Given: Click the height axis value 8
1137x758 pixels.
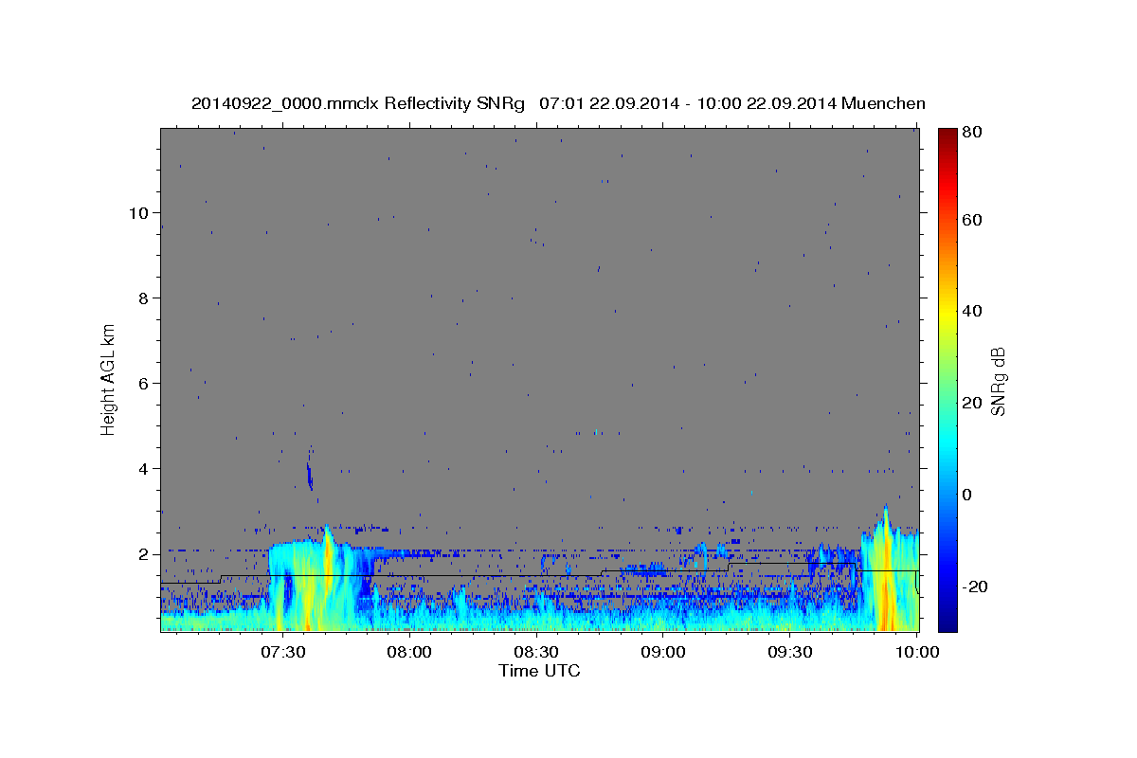Looking at the screenshot, I should click(142, 298).
